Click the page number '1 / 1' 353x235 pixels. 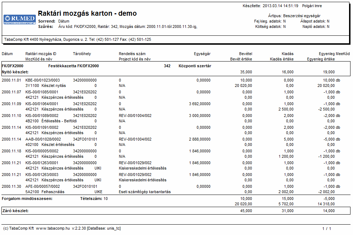(x=327, y=229)
